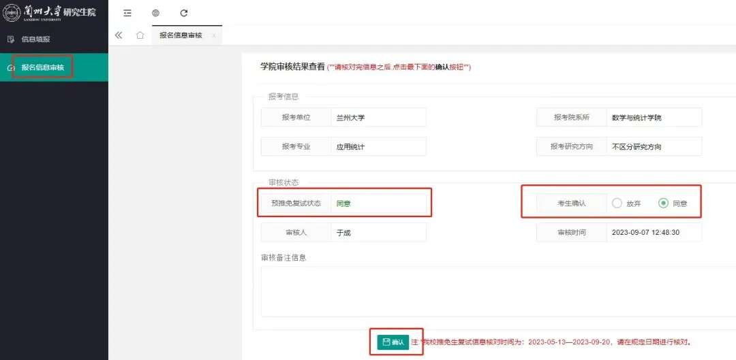Click the green 确认 button
Viewport: 736px width, 360px height.
click(393, 342)
